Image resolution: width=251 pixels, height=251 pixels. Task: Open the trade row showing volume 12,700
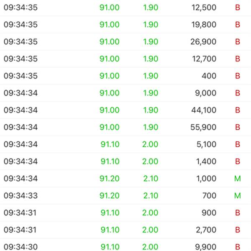[x=125, y=59]
